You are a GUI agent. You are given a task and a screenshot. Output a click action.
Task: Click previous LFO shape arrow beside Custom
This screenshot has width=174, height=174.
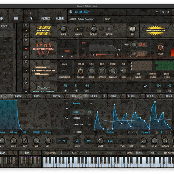click(133, 132)
